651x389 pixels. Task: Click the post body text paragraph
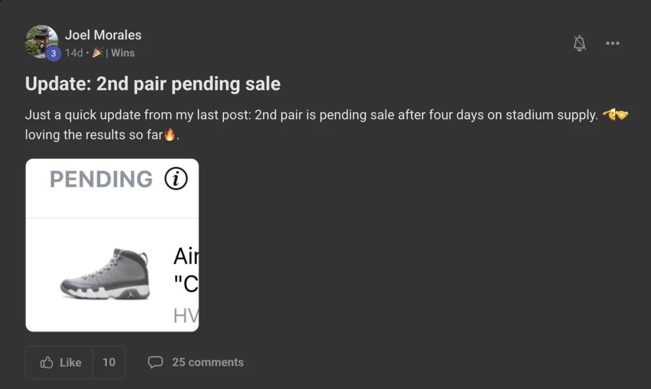pyautogui.click(x=327, y=125)
